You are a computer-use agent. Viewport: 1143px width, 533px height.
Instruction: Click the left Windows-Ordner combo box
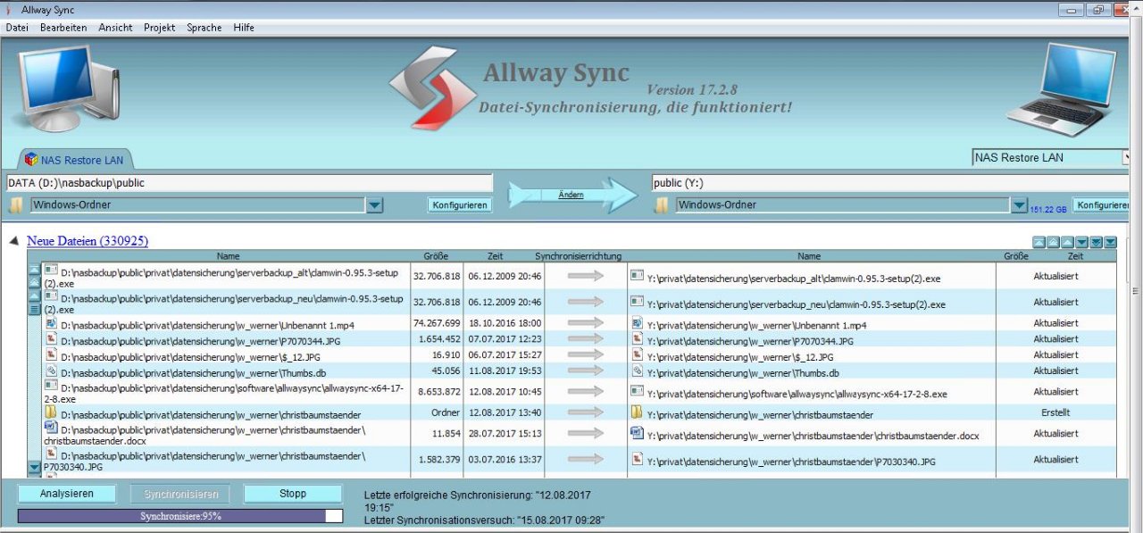[x=197, y=205]
